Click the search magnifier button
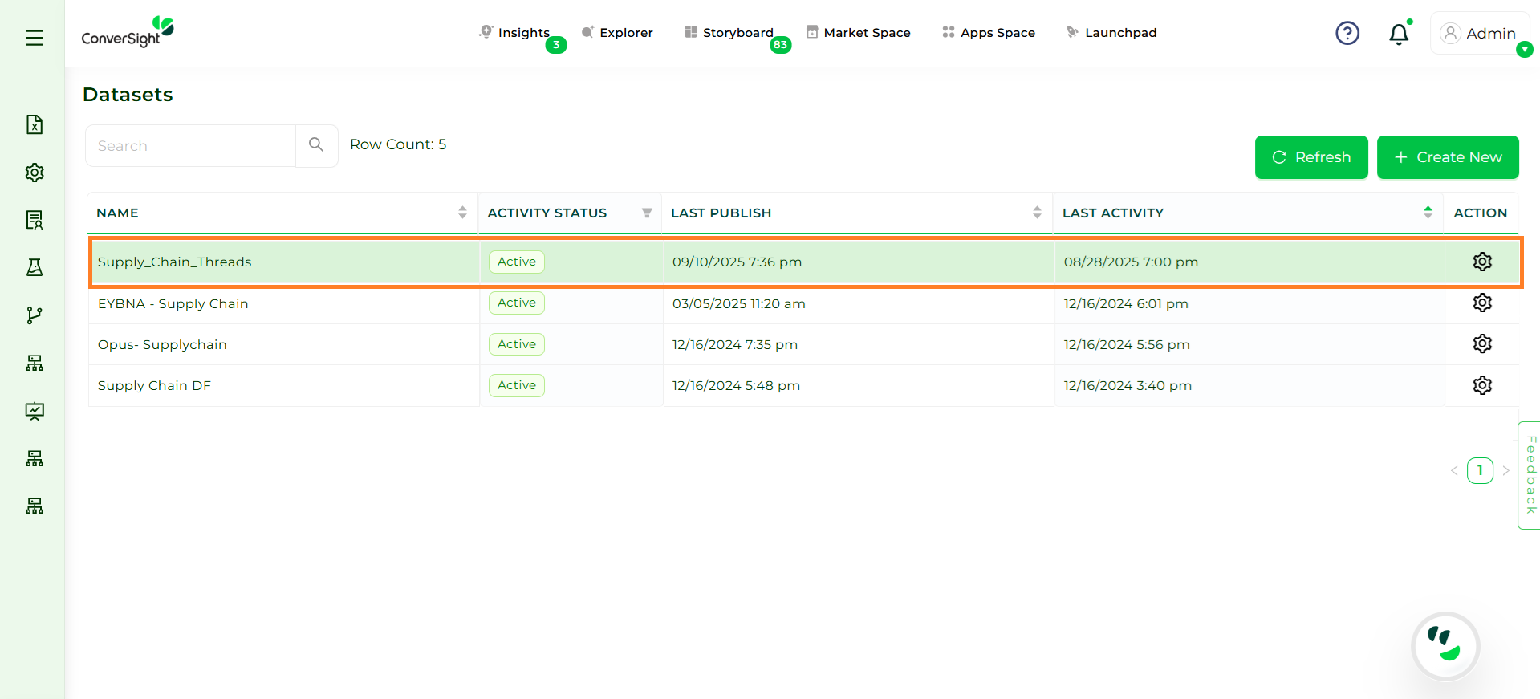Image resolution: width=1540 pixels, height=699 pixels. point(316,145)
